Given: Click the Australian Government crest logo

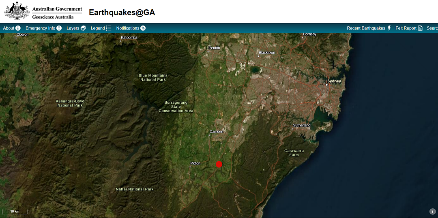Looking at the screenshot, I should 17,11.
